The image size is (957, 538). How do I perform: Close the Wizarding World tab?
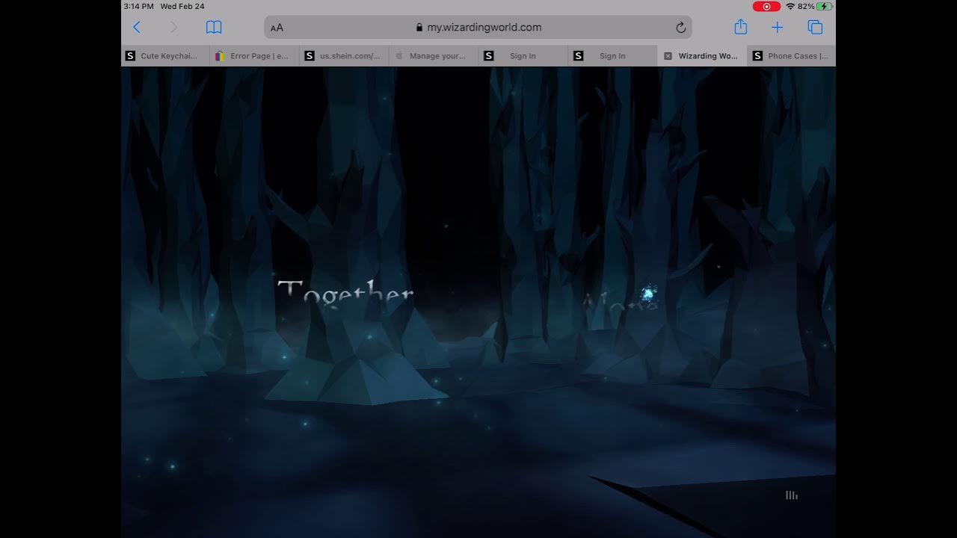pos(668,56)
